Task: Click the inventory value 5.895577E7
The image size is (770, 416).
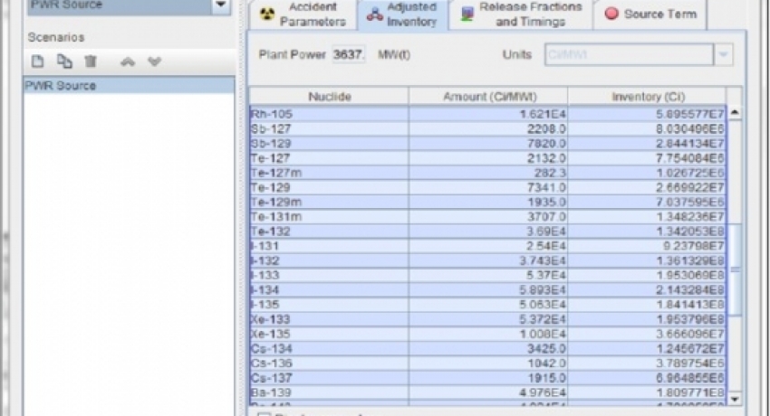Action: point(690,114)
